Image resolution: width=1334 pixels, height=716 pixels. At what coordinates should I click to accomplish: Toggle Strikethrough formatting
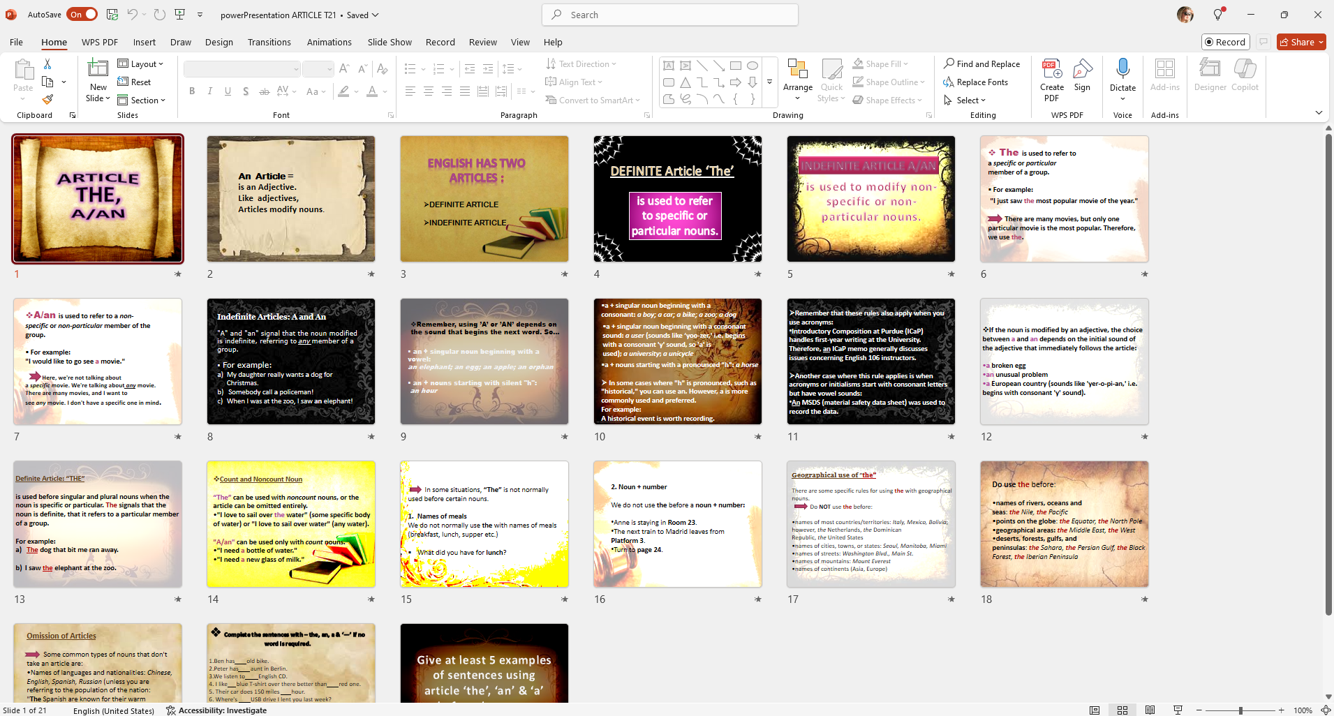(x=264, y=91)
